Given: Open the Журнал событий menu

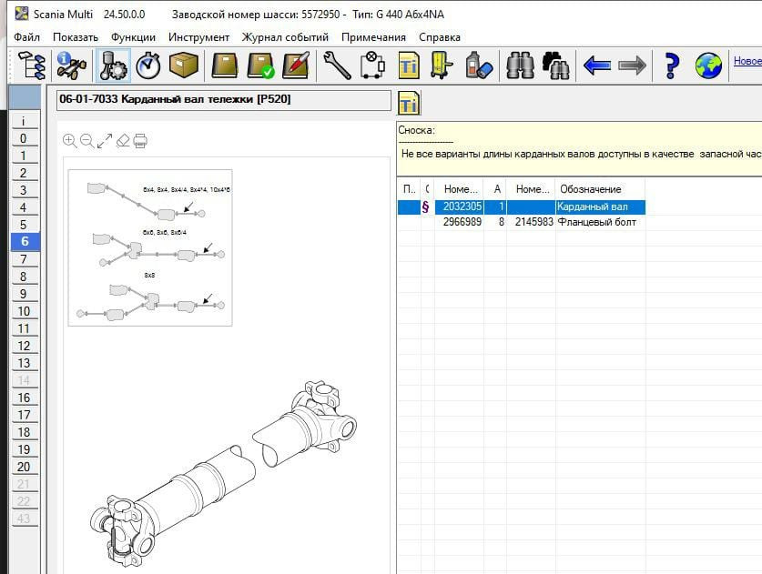Looking at the screenshot, I should (285, 37).
